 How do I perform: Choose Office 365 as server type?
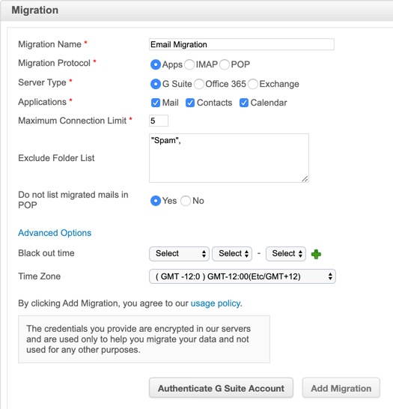pos(199,84)
